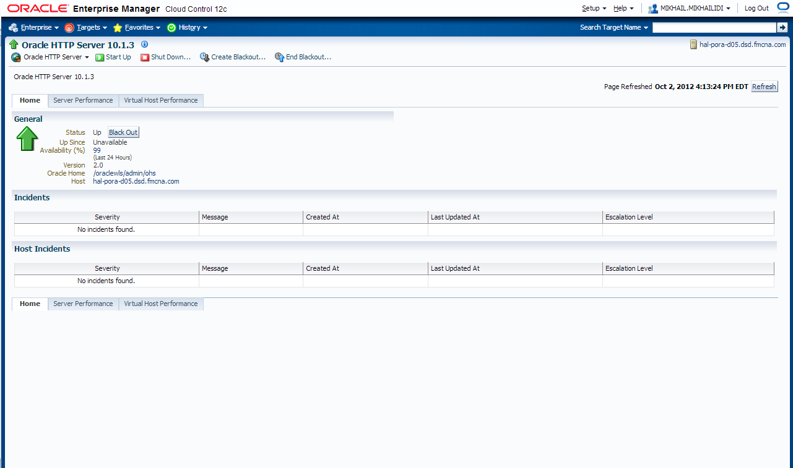Click the History clock icon
The height and width of the screenshot is (468, 793).
pos(171,28)
